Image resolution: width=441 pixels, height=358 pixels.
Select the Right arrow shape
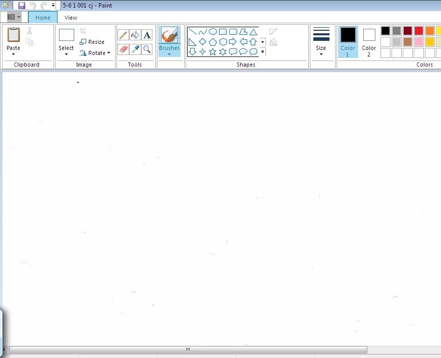coord(233,42)
